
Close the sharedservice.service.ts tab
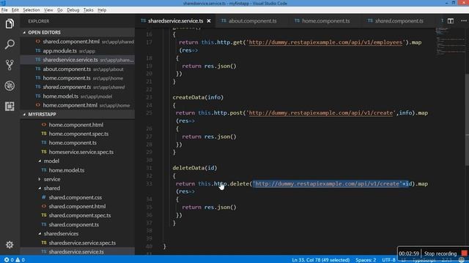(209, 21)
